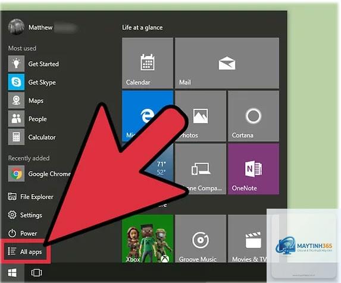
Task: Click the 'Get Skype' label text
Action: pos(42,82)
